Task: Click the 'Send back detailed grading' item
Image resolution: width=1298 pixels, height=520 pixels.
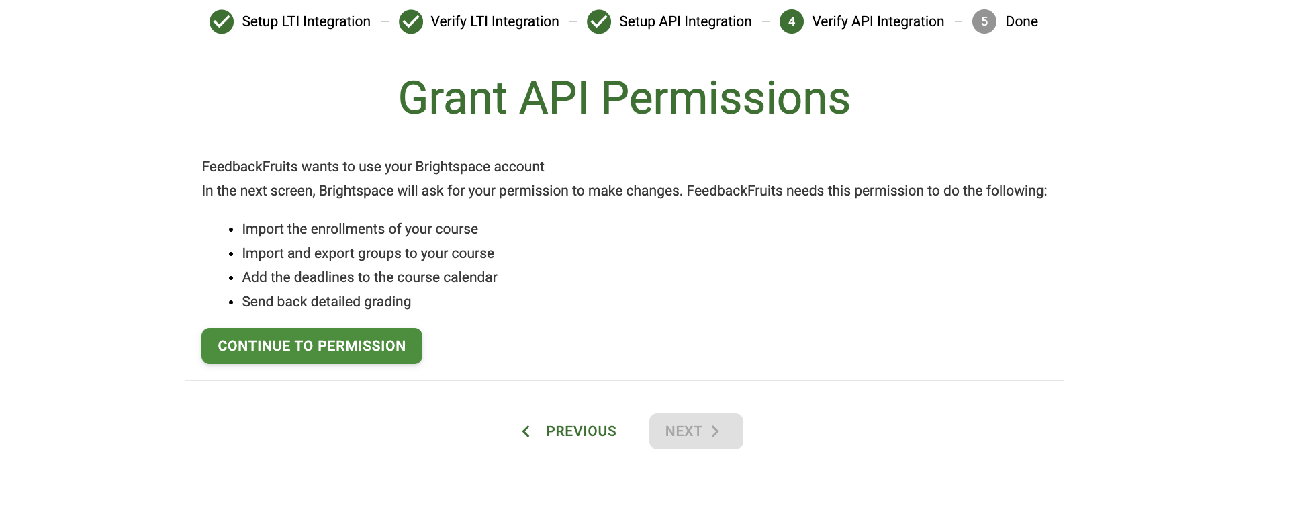Action: [326, 302]
